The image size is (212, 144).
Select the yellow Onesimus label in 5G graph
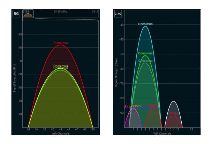(60, 66)
